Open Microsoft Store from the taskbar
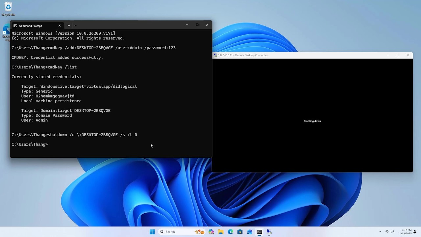The image size is (421, 237). pyautogui.click(x=240, y=232)
